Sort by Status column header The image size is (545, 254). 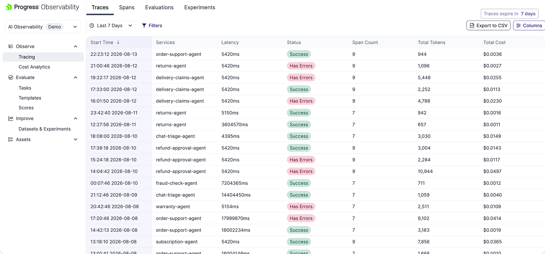294,42
